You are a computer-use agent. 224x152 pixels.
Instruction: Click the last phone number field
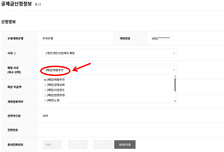pos(103,145)
